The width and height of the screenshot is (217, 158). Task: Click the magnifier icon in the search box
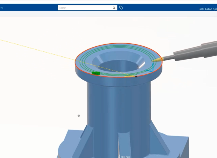tap(114, 8)
